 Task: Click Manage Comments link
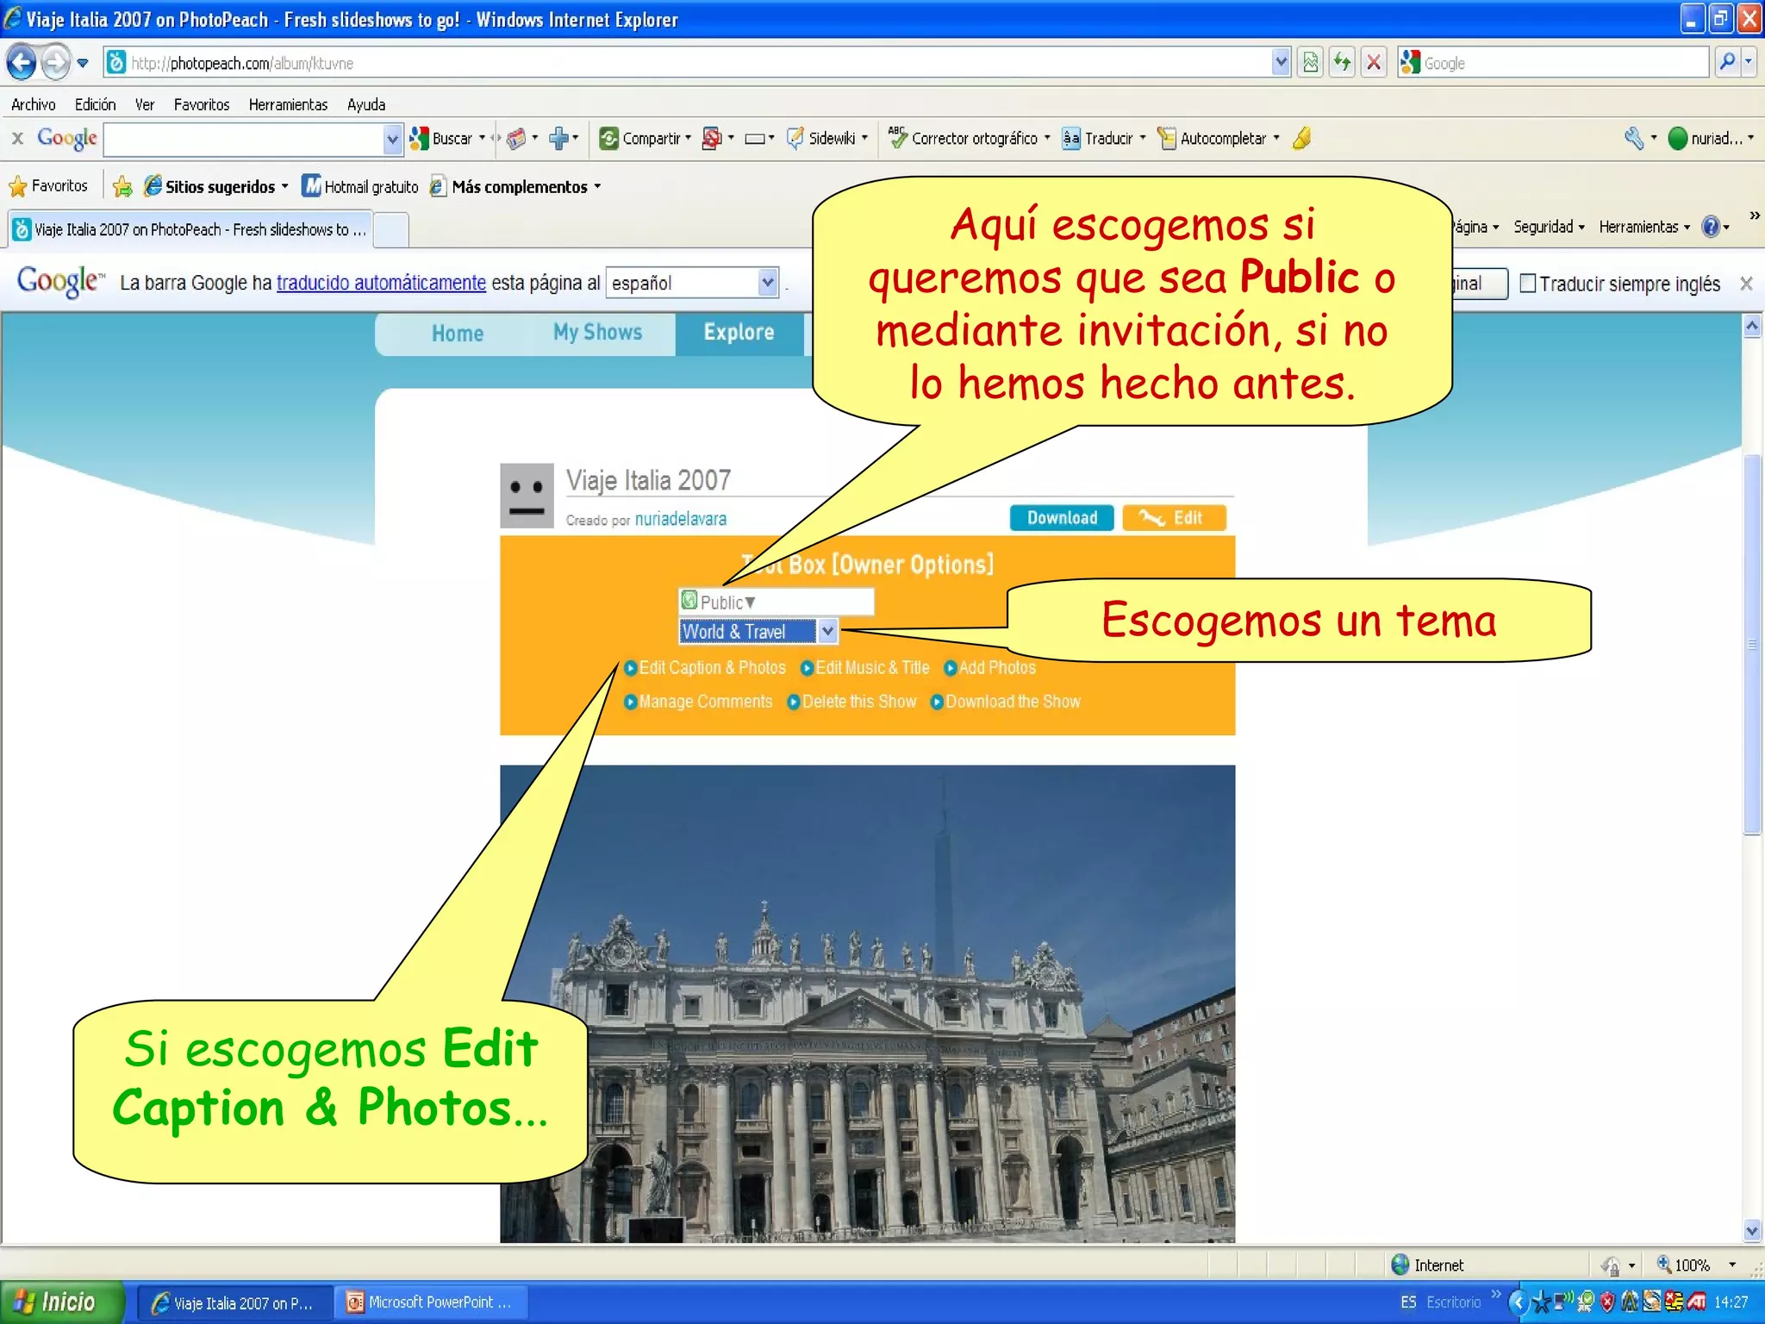coord(698,702)
